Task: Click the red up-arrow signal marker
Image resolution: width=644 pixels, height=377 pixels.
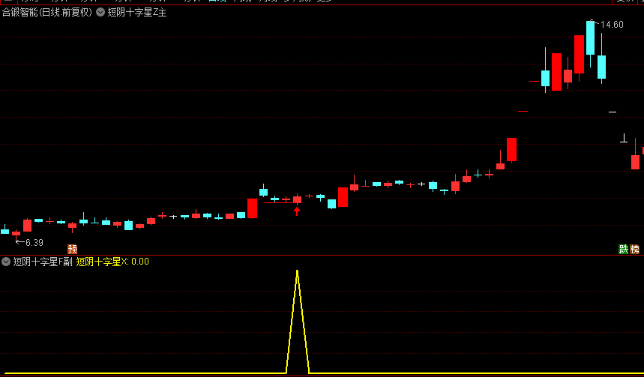Action: (297, 211)
